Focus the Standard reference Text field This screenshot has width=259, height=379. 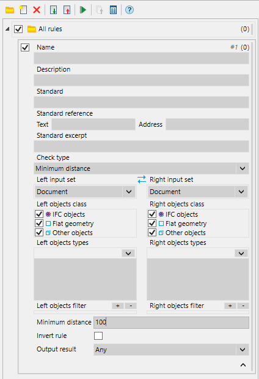point(93,124)
